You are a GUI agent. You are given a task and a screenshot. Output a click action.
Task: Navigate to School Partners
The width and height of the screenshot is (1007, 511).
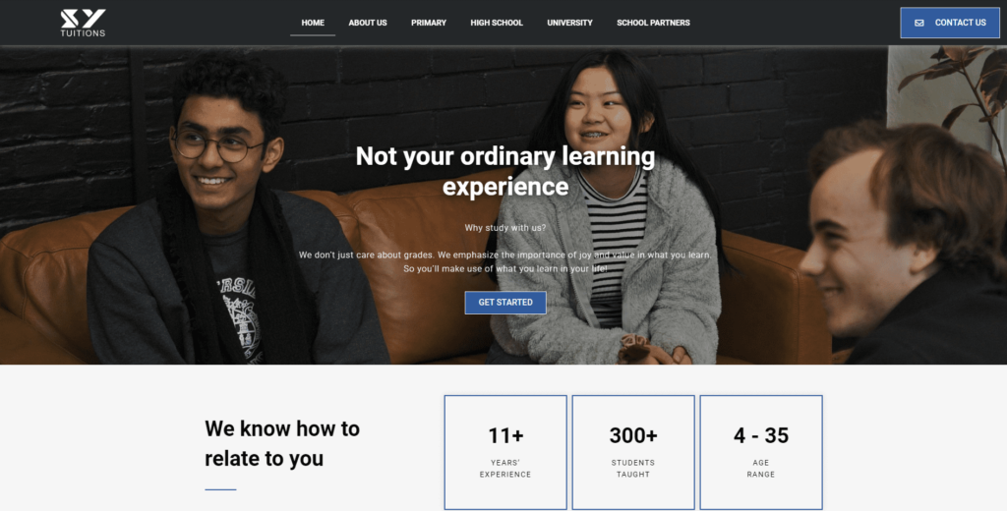pos(653,23)
